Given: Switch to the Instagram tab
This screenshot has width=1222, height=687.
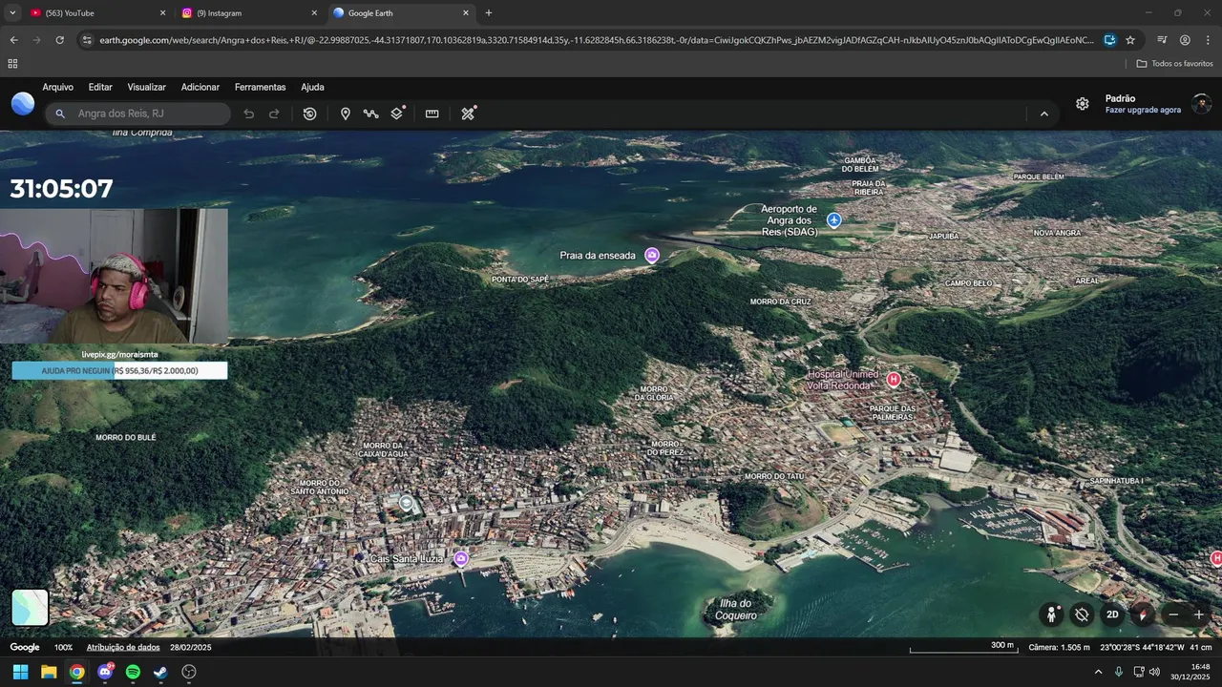Looking at the screenshot, I should [248, 13].
